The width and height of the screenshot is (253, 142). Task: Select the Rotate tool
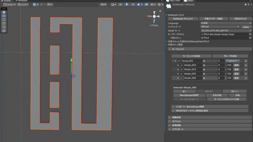(4, 20)
